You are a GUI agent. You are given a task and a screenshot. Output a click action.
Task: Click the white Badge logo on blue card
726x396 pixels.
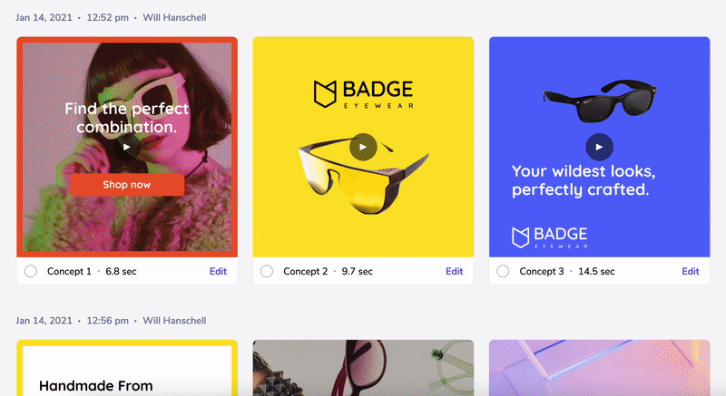[549, 237]
